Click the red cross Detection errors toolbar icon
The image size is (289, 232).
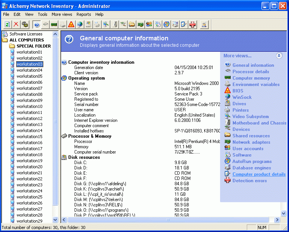(x=193, y=25)
